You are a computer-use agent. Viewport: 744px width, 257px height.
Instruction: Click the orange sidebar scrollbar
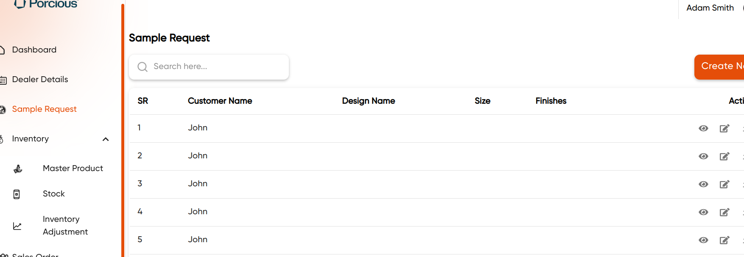pyautogui.click(x=123, y=127)
